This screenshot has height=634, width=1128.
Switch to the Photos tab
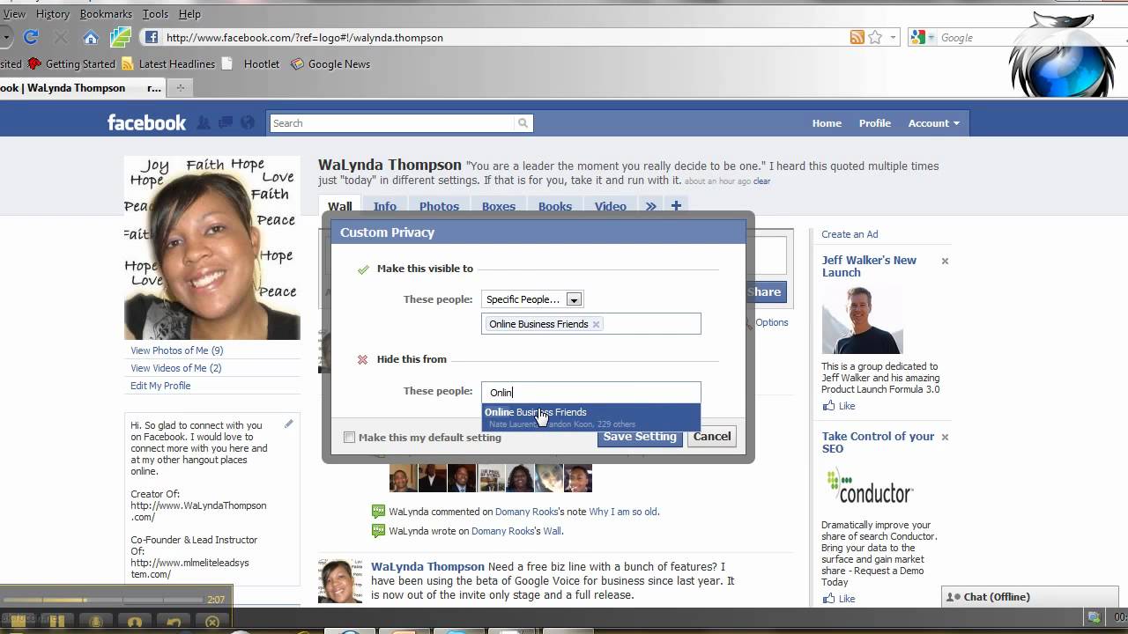pos(439,206)
